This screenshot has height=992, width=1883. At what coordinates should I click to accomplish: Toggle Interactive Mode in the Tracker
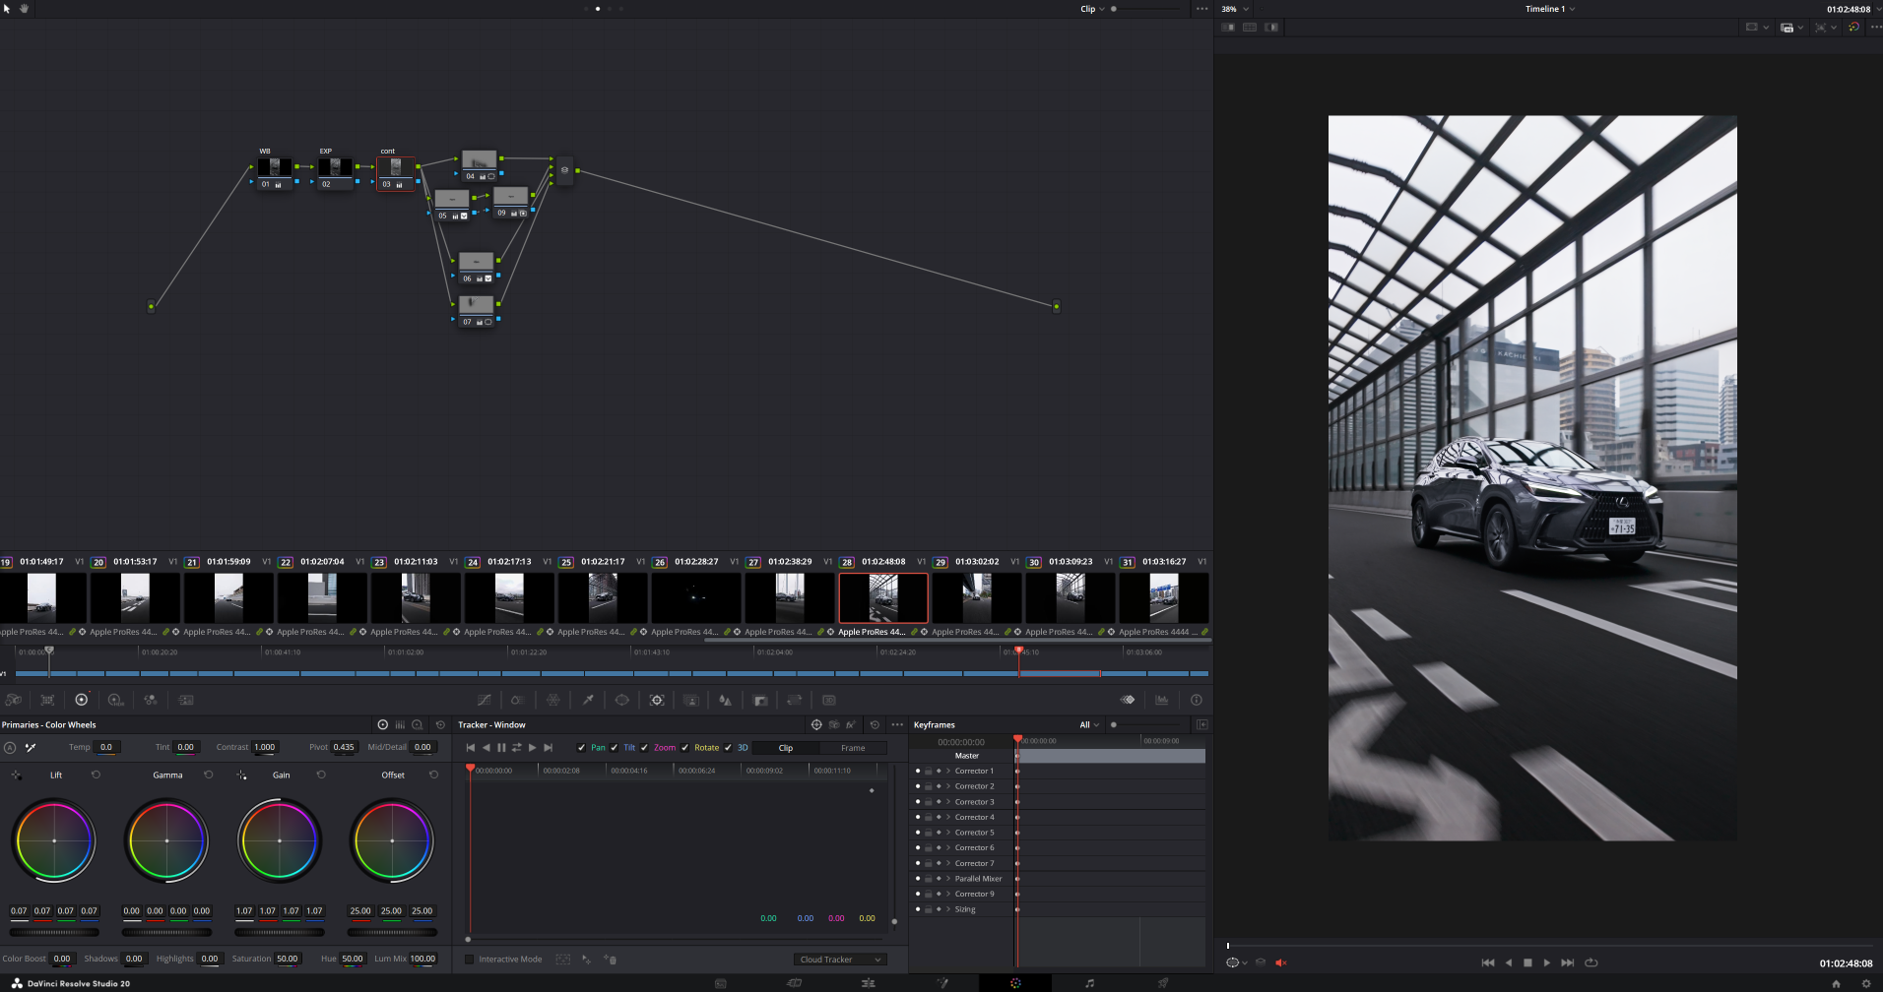[470, 959]
